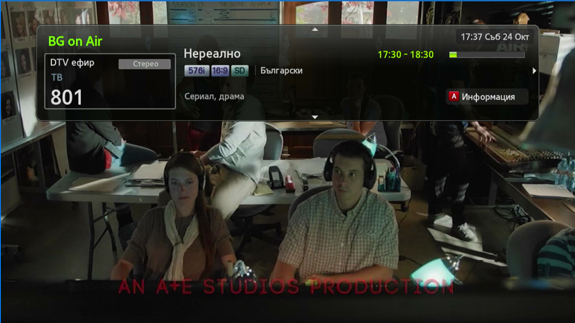Click the program progress bar
Image resolution: width=575 pixels, height=323 pixels.
tap(487, 55)
